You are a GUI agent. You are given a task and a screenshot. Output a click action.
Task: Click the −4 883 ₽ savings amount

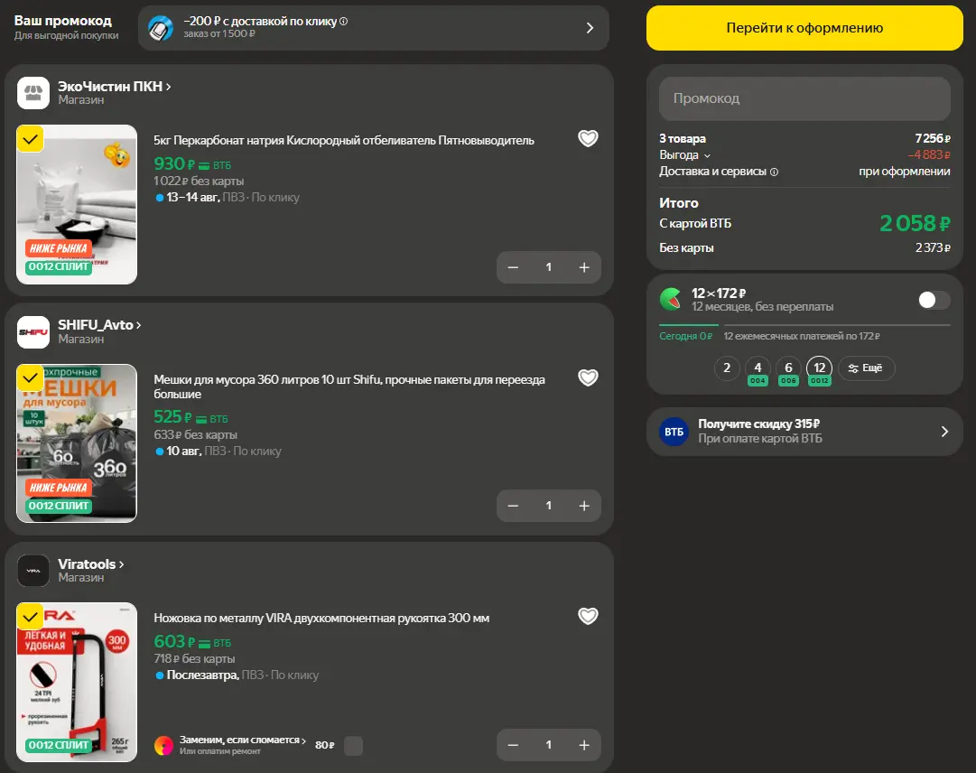(929, 155)
